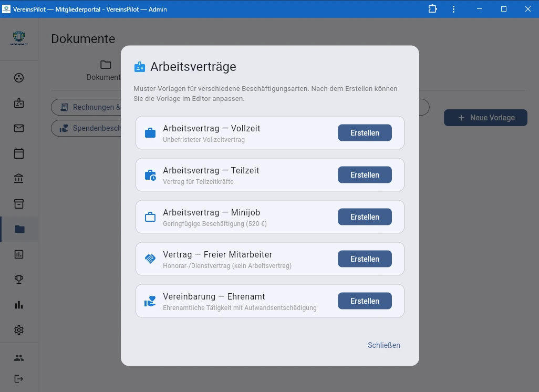Image resolution: width=539 pixels, height=392 pixels.
Task: Click the report/chart panel icon below the folder
Action: pos(19,254)
